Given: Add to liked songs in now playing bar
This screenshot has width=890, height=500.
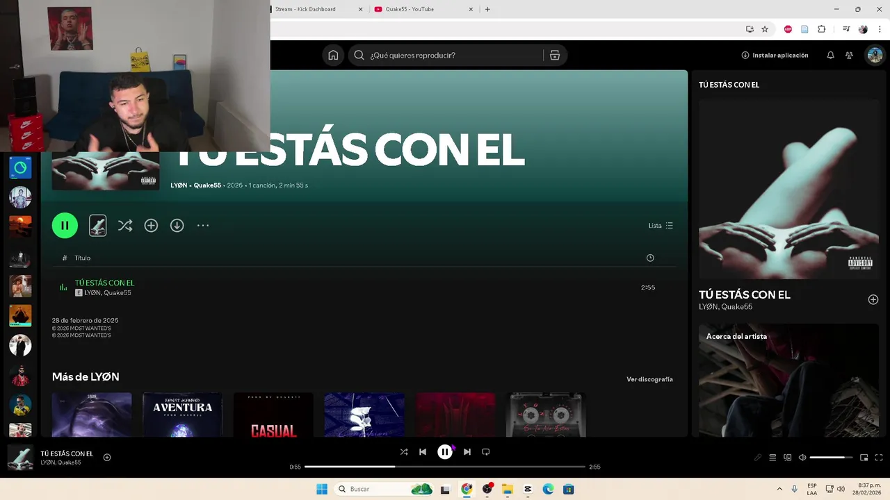Looking at the screenshot, I should [x=107, y=457].
